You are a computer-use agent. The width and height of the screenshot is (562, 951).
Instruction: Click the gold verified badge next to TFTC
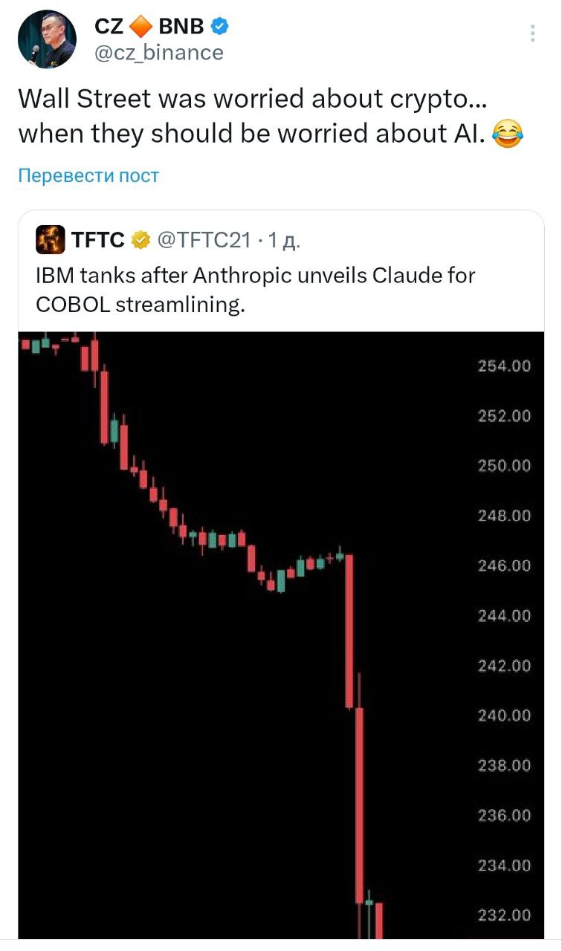(x=140, y=239)
